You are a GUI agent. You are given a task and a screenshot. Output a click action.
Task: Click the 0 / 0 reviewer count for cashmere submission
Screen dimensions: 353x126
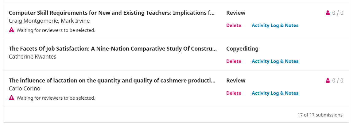[x=338, y=81]
